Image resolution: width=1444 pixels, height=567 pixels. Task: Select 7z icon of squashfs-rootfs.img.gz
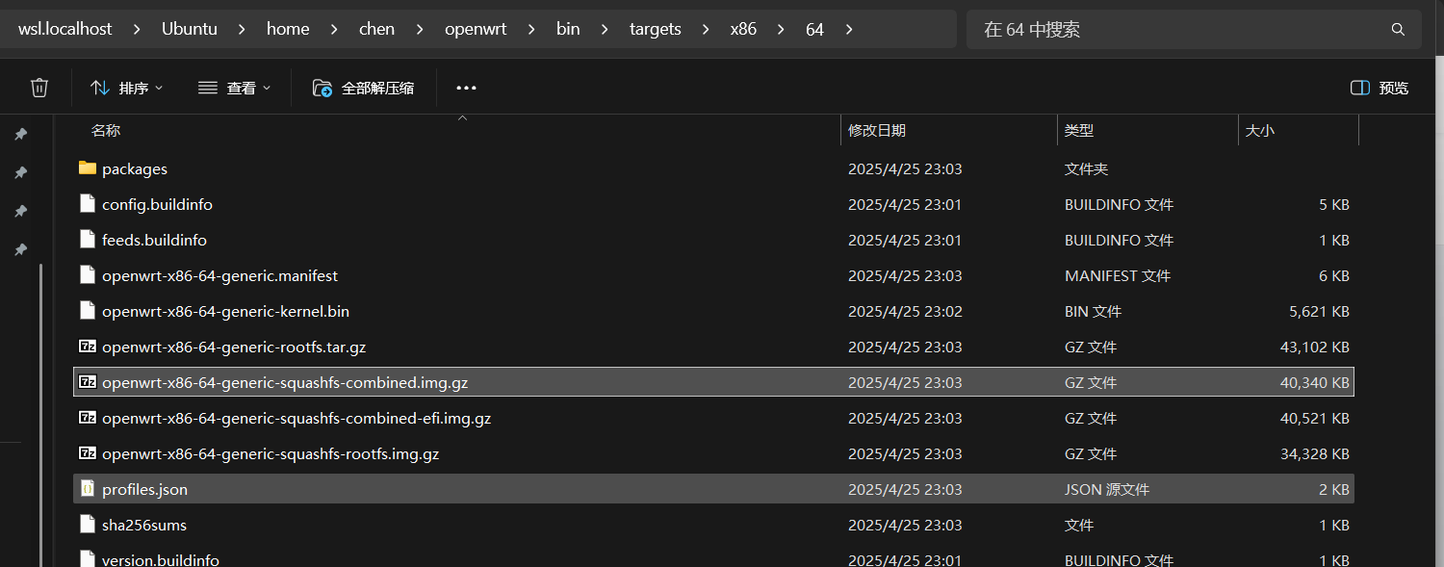pos(88,453)
